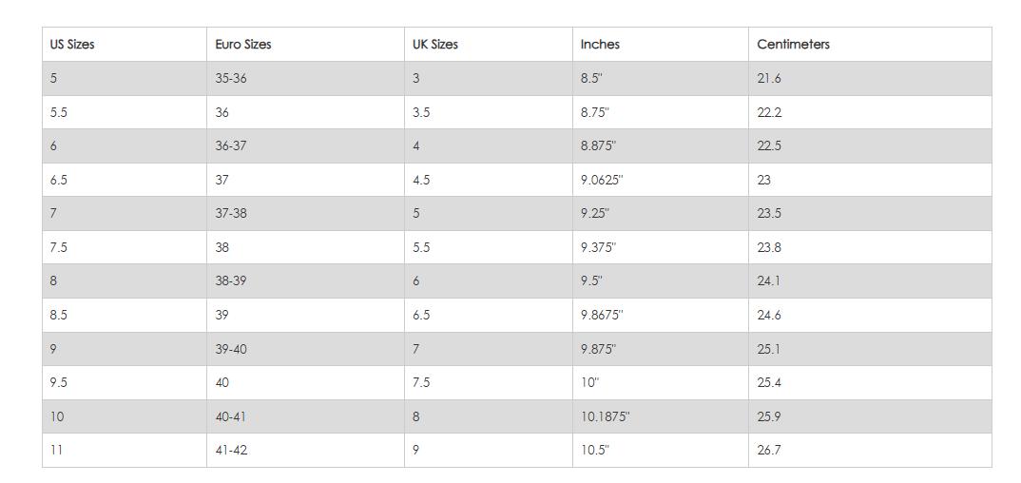
Task: Select the 9.0625" inches value
Action: tap(602, 180)
